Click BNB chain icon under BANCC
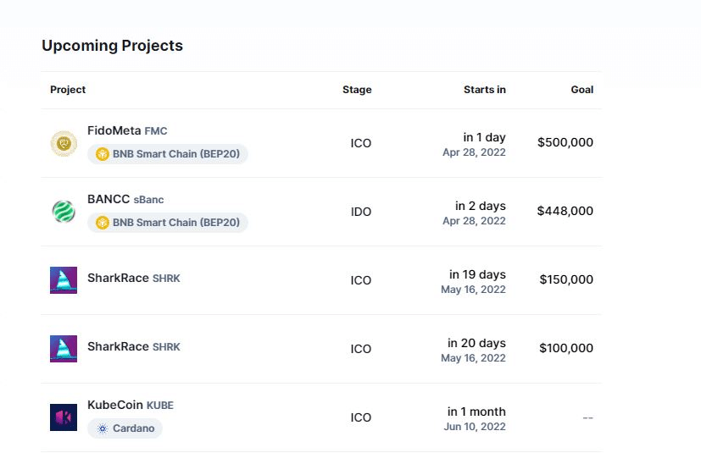The width and height of the screenshot is (701, 453). (103, 223)
